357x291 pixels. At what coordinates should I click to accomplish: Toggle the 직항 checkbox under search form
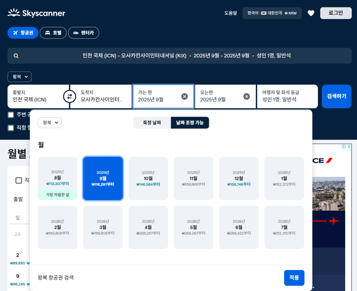11,128
